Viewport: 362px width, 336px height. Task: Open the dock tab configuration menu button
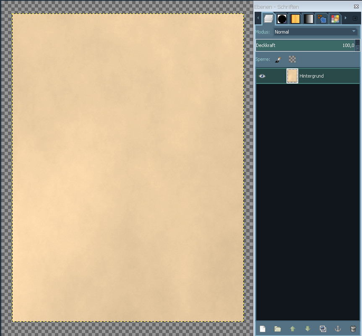tap(355, 18)
